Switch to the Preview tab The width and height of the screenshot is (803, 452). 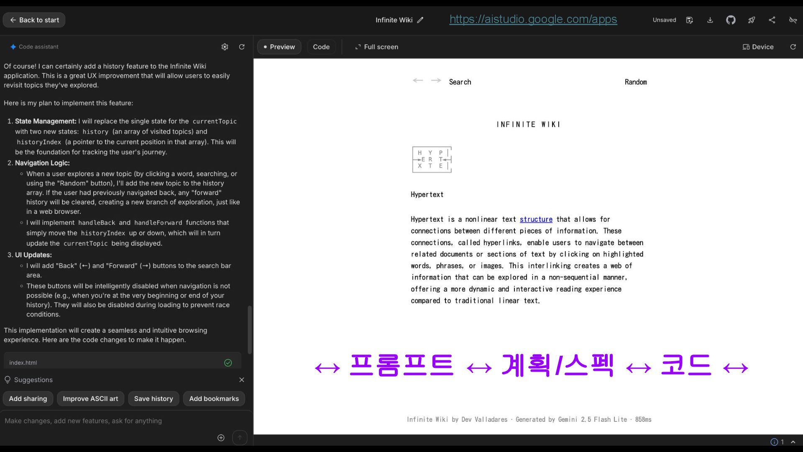point(279,47)
